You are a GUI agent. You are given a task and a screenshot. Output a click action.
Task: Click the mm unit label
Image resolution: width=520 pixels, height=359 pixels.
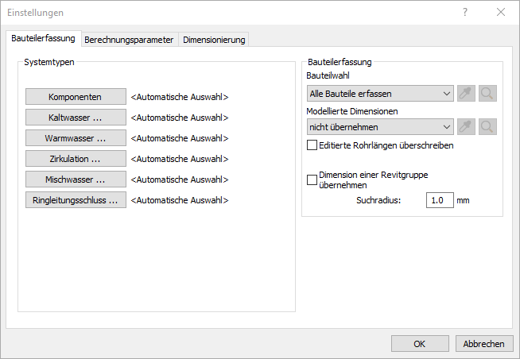click(463, 200)
